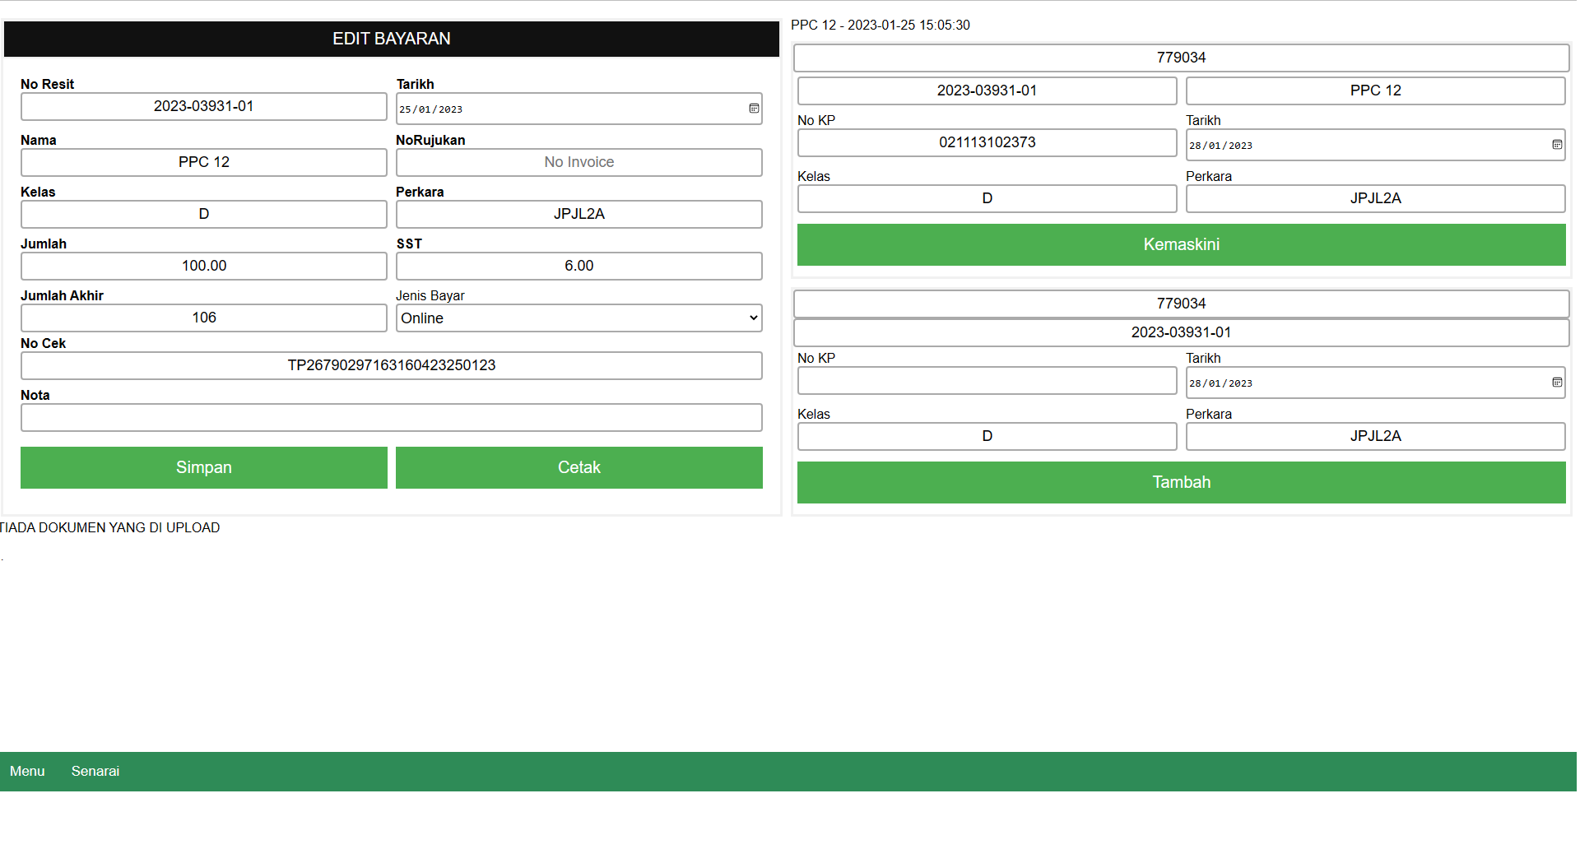This screenshot has height=849, width=1580.
Task: Click the Kemaskini button
Action: click(1181, 244)
